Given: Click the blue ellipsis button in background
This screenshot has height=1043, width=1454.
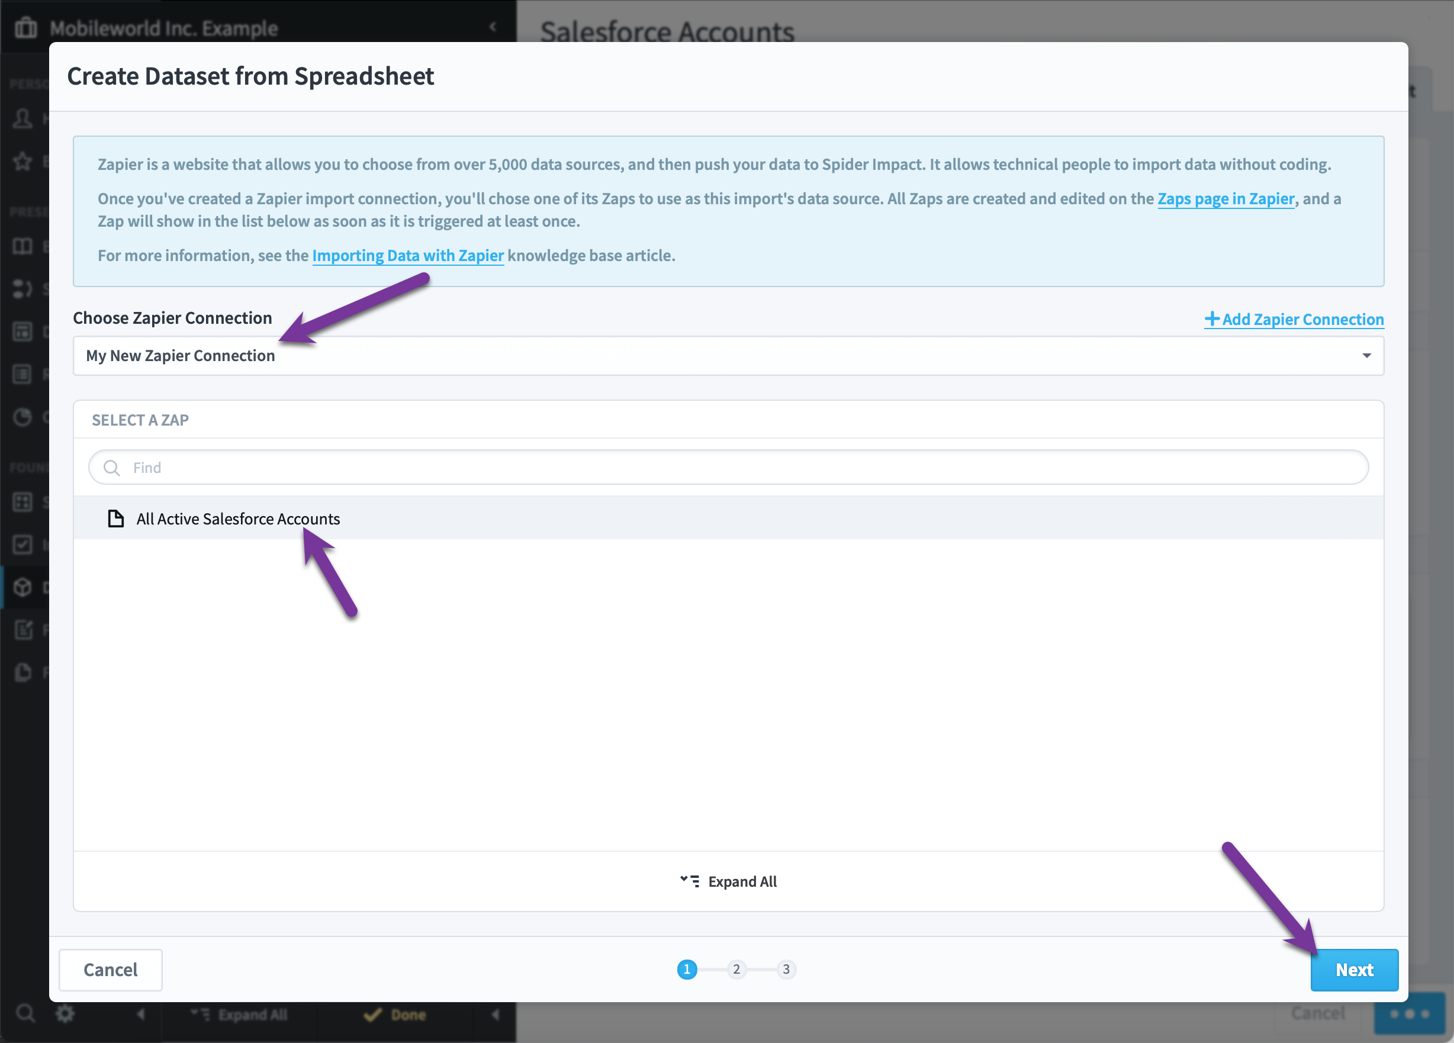Looking at the screenshot, I should 1409,1013.
